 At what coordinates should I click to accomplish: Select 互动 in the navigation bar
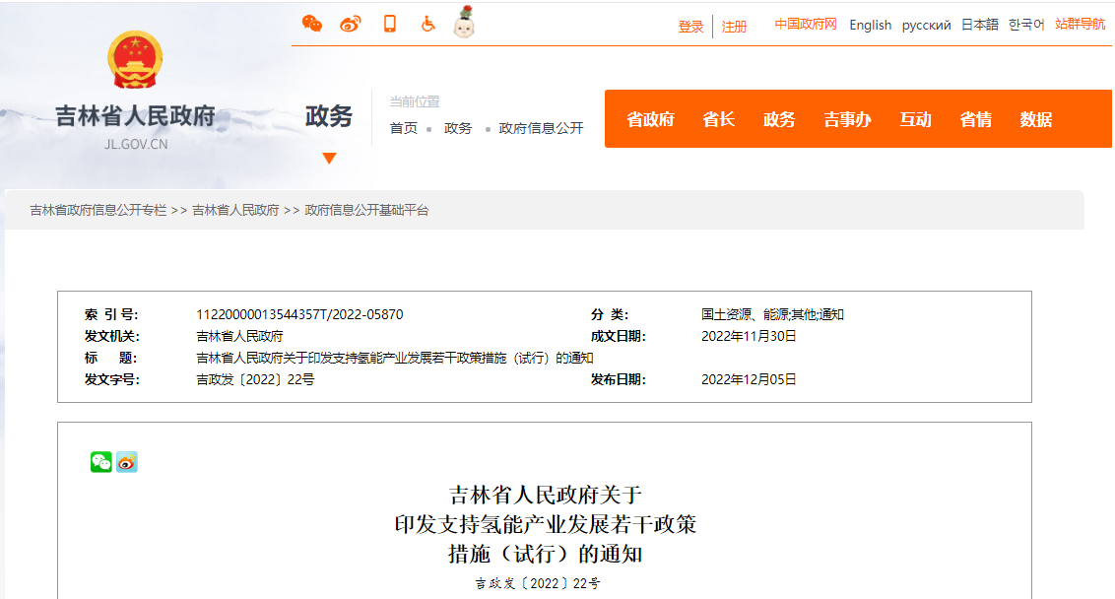[915, 119]
